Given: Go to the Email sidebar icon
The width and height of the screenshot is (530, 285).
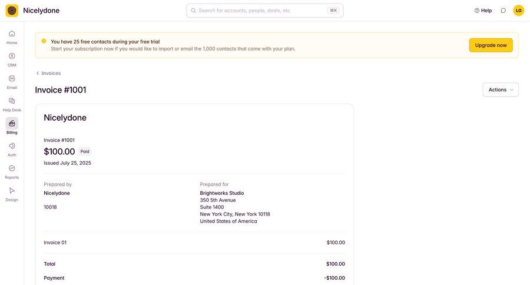Looking at the screenshot, I should [12, 79].
